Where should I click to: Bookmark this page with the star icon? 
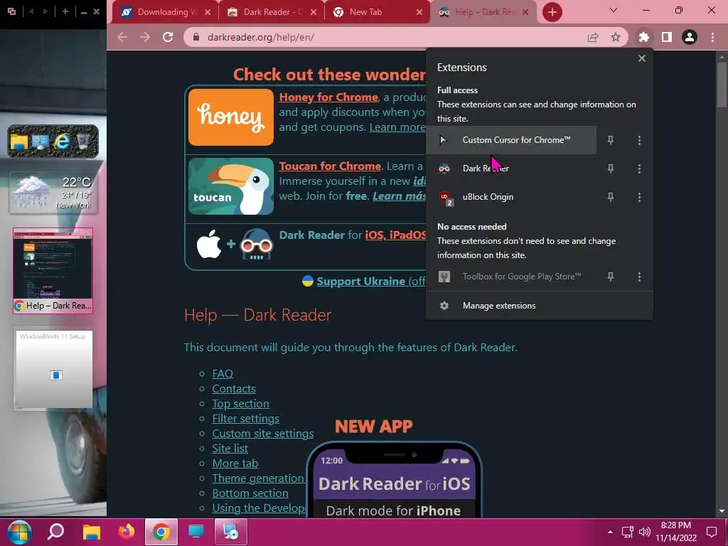click(x=616, y=37)
